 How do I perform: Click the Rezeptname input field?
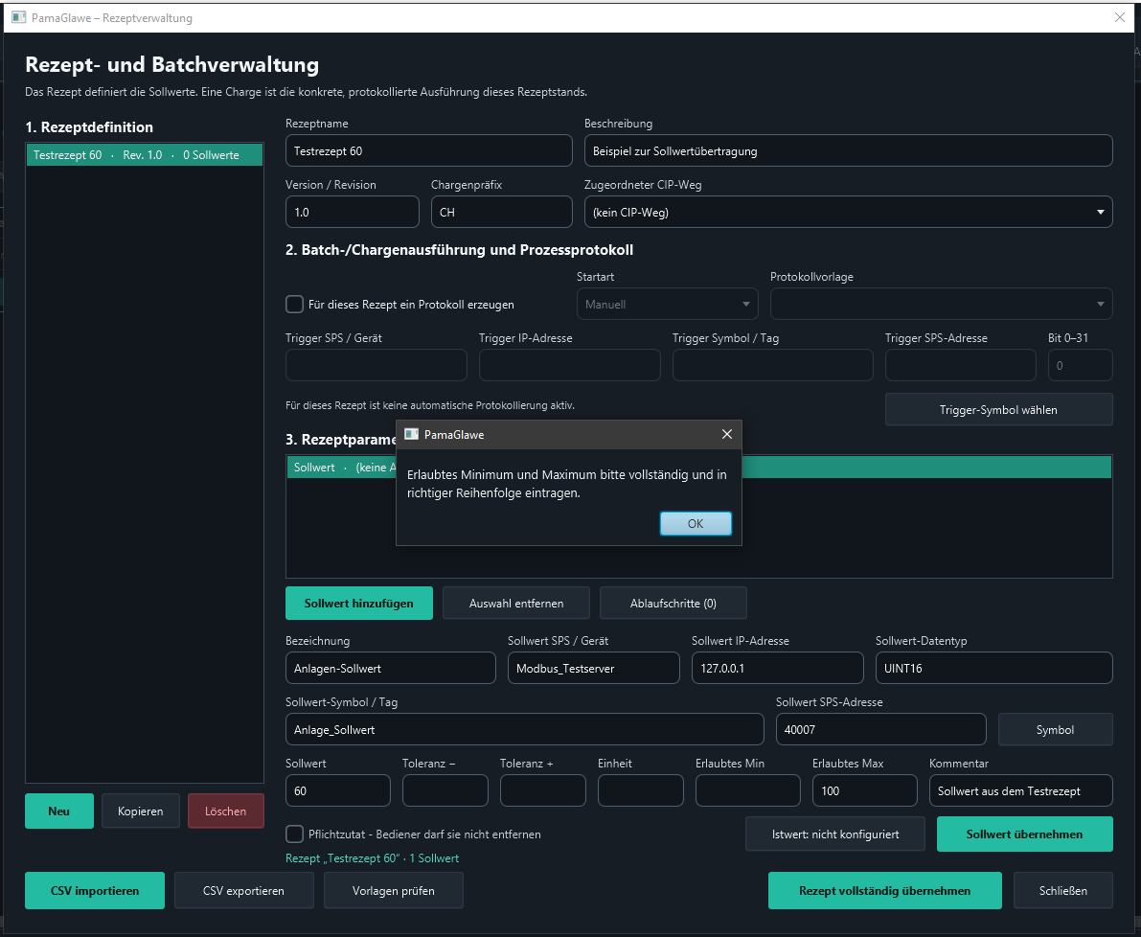[428, 151]
